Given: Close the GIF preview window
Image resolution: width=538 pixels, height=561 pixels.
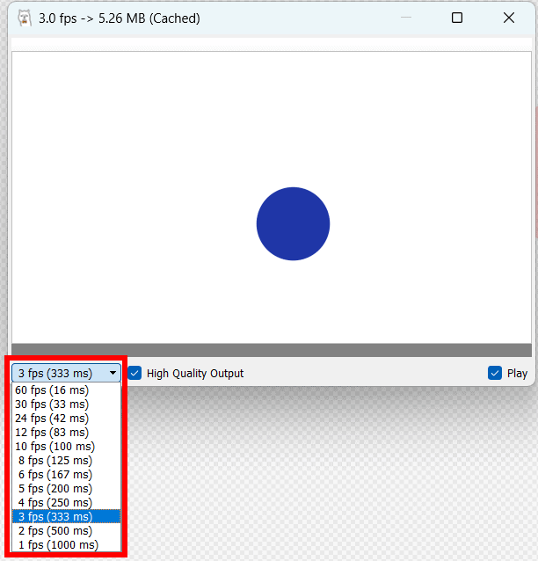Looking at the screenshot, I should (508, 18).
